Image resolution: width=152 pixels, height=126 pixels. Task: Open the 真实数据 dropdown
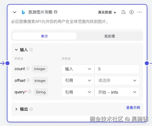(107, 12)
